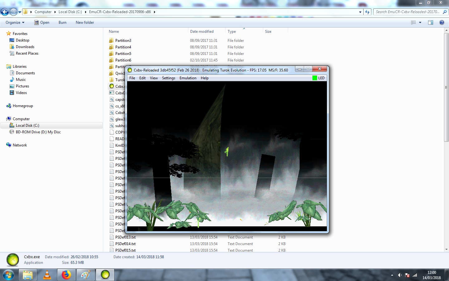Expand the arrow after Local Disk (C:) in address bar
449x281 pixels.
85,12
